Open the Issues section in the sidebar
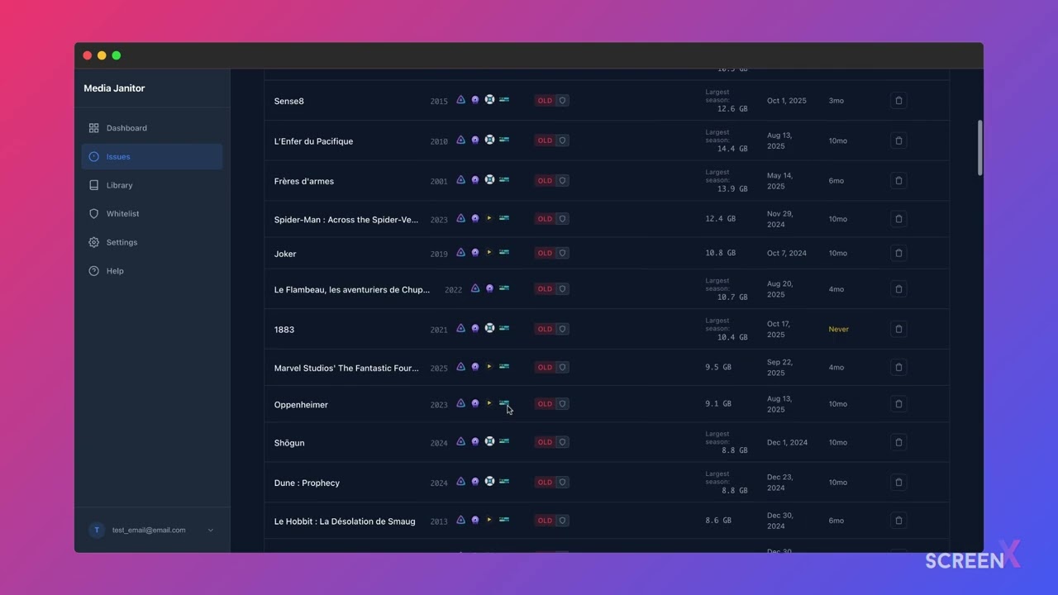1058x595 pixels. point(117,156)
